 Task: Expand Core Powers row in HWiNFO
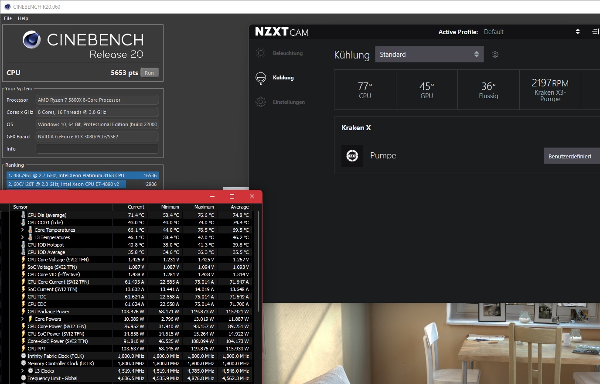coord(23,319)
